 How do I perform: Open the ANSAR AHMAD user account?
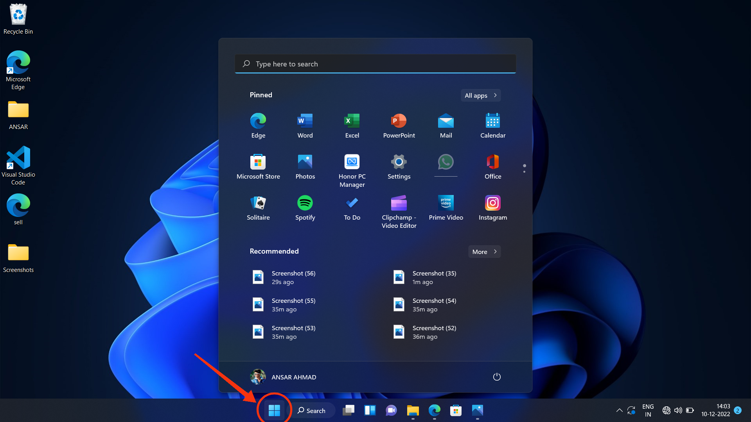pos(283,377)
